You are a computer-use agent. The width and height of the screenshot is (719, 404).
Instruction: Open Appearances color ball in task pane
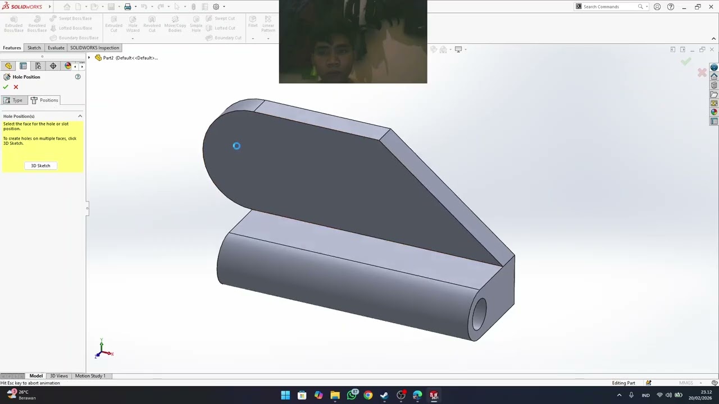tap(714, 112)
